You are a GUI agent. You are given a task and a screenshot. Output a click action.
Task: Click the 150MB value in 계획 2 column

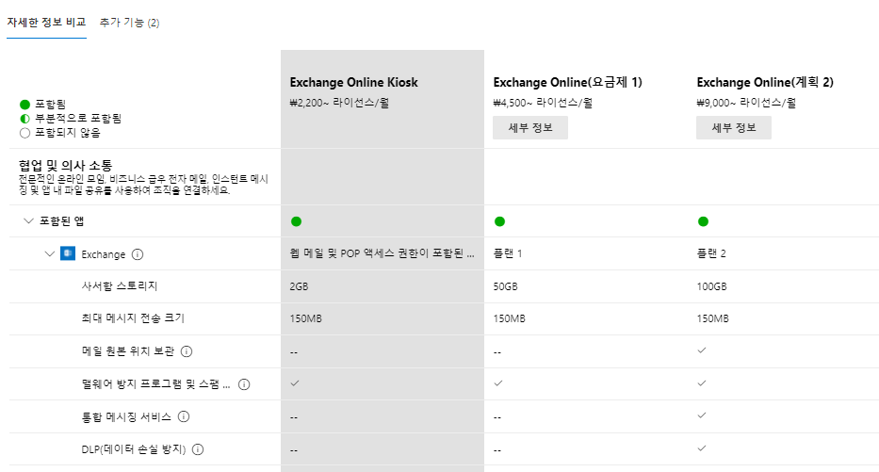[x=712, y=318]
